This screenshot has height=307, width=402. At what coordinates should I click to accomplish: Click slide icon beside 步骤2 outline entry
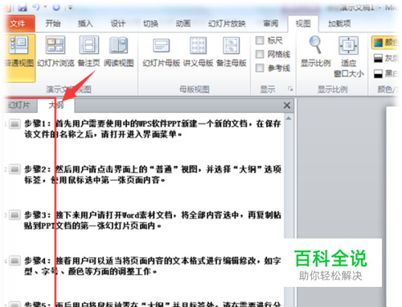pyautogui.click(x=14, y=170)
